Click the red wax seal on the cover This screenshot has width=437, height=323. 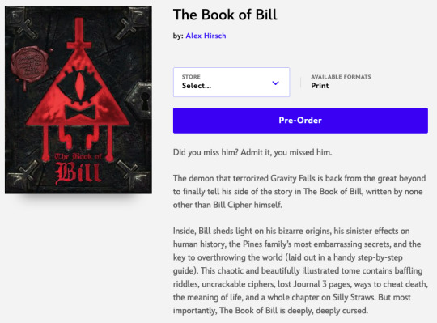click(x=30, y=66)
